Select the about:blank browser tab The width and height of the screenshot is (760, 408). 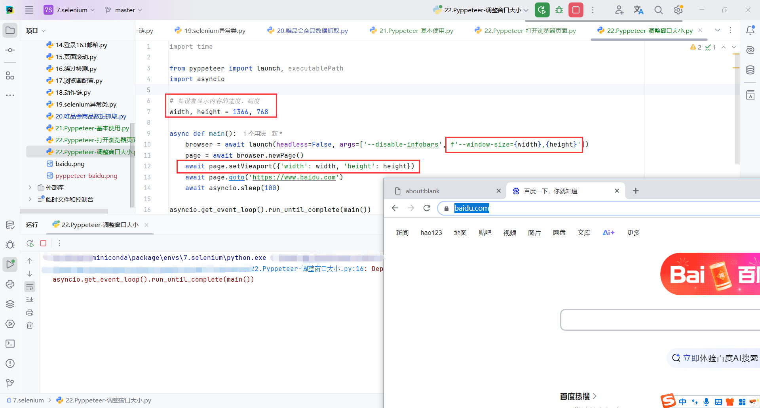pos(446,191)
